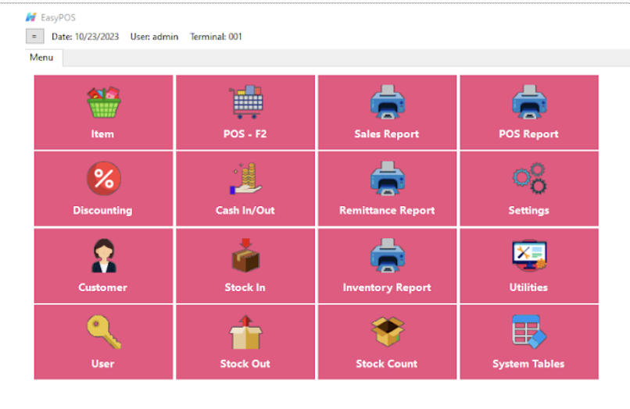This screenshot has width=630, height=409.
Task: Click the Utilities label
Action: [528, 287]
